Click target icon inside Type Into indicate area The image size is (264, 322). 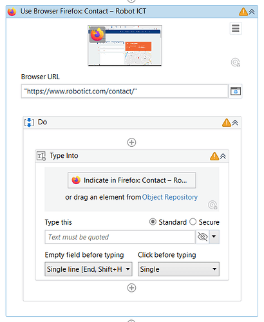click(x=212, y=205)
